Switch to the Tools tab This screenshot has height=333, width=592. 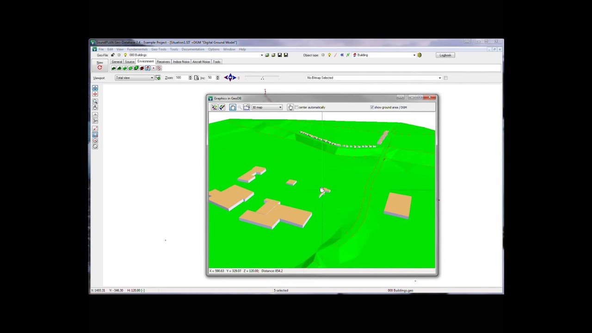(x=216, y=62)
